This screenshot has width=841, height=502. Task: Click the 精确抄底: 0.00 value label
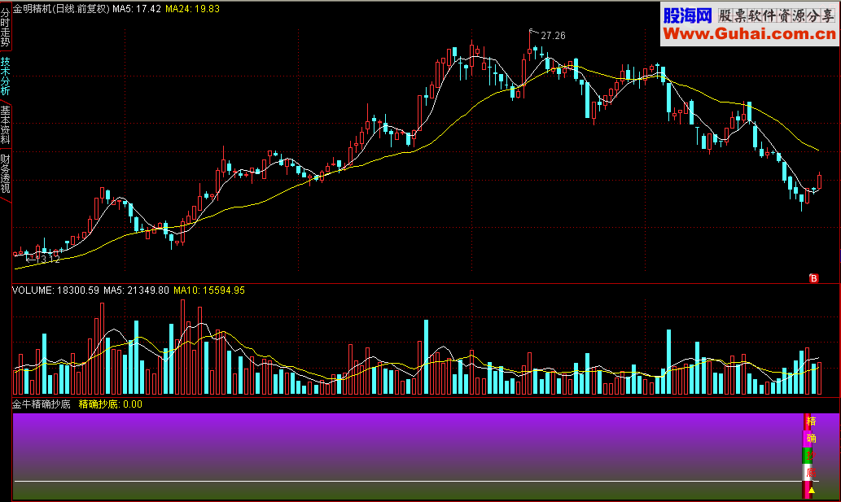click(111, 404)
